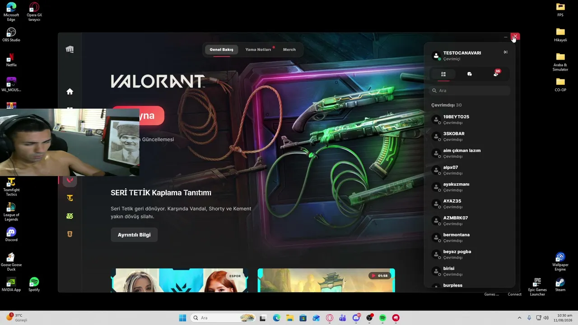
Task: Select the Legends of Runeterra sidebar icon
Action: click(x=70, y=234)
